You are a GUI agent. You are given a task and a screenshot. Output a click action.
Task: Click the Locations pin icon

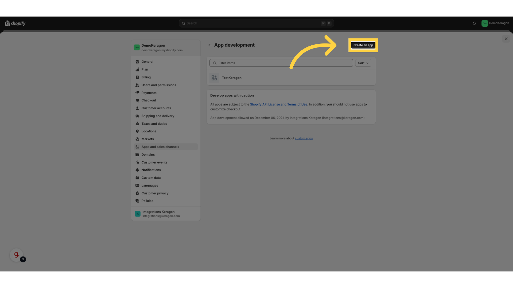point(137,131)
